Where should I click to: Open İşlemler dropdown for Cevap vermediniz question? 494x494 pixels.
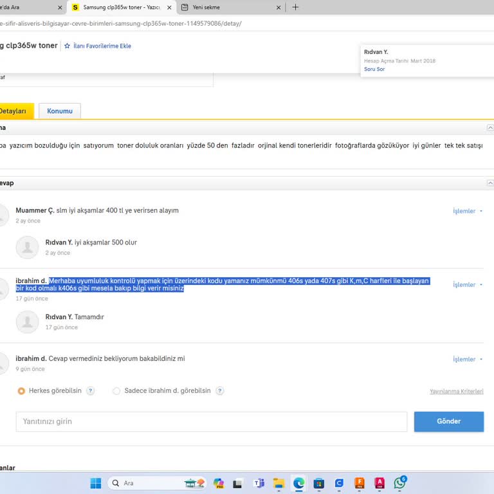468,359
